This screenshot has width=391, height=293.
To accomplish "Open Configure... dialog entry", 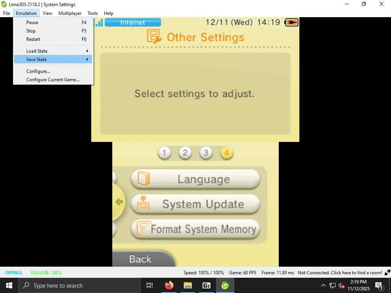I will (53, 71).
